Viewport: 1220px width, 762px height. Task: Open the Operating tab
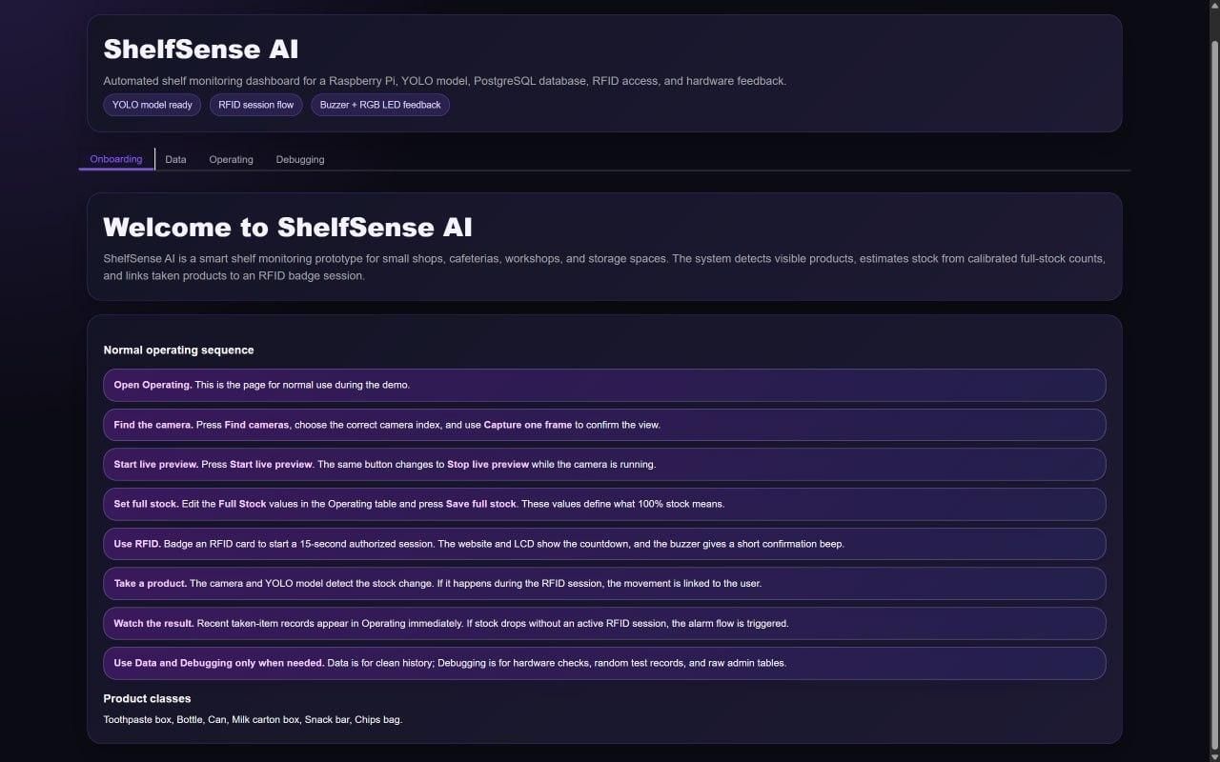(x=231, y=159)
